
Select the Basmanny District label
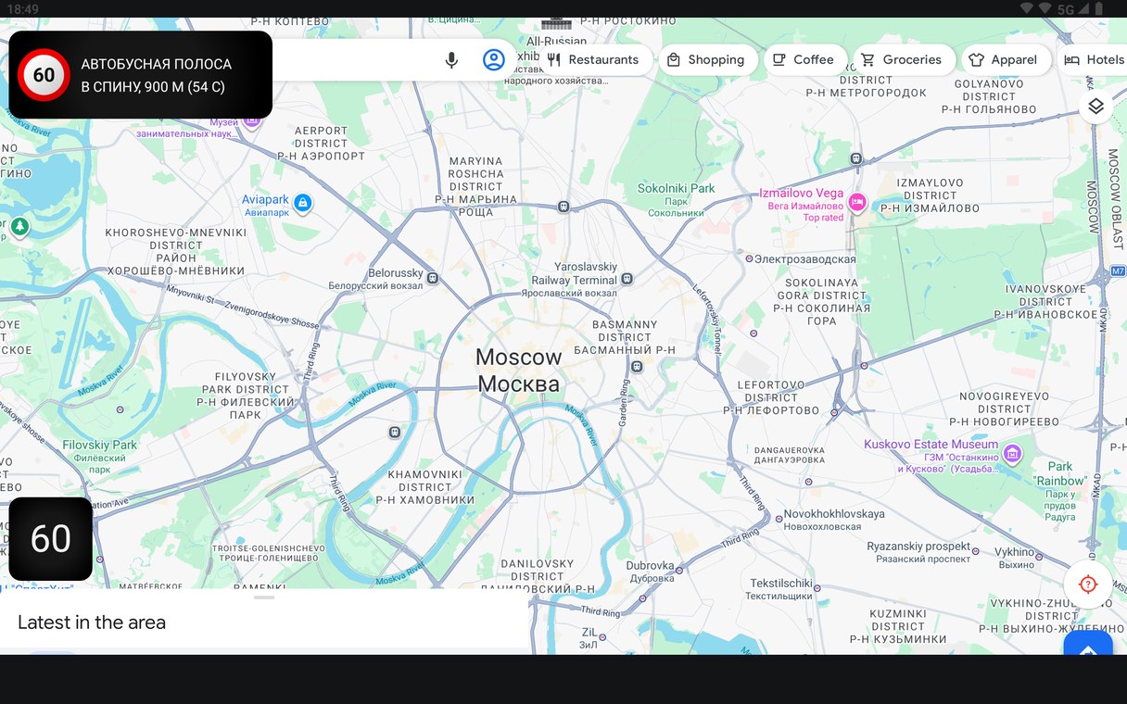625,337
